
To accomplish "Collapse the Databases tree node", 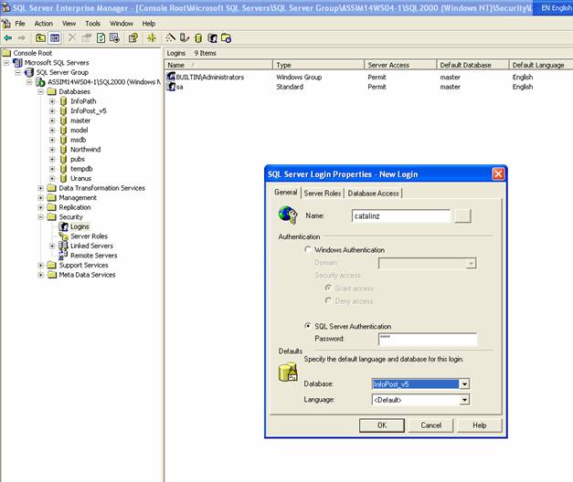I will (x=41, y=92).
